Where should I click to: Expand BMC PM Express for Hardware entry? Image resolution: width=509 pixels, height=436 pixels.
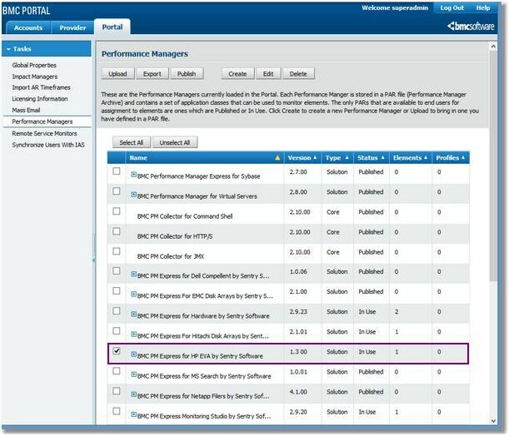click(133, 315)
